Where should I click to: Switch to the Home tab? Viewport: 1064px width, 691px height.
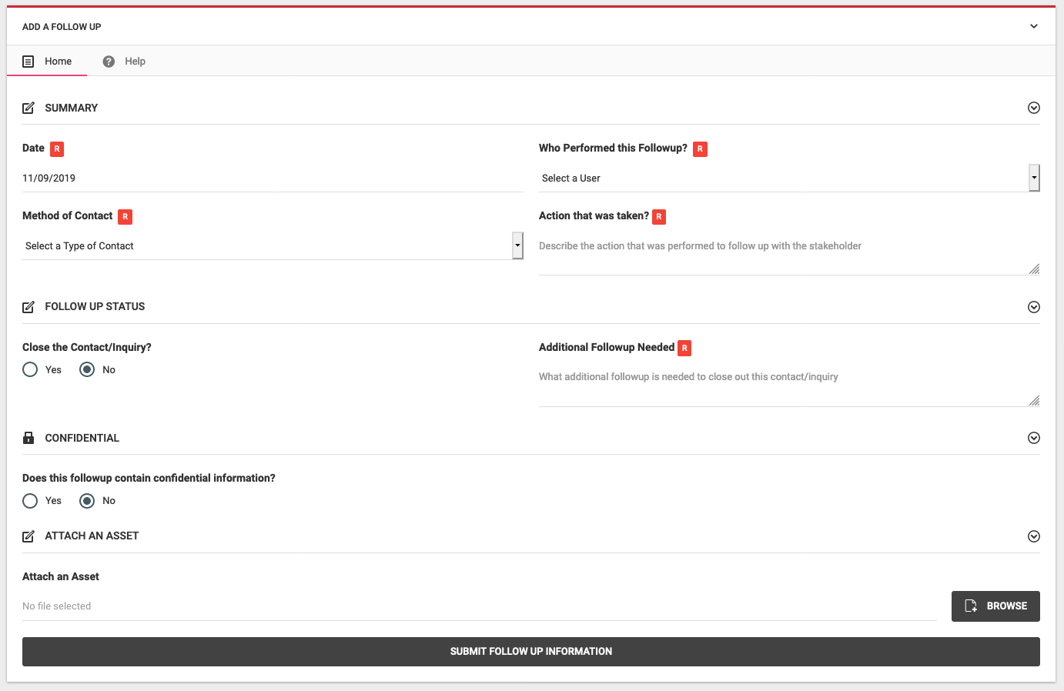click(48, 62)
